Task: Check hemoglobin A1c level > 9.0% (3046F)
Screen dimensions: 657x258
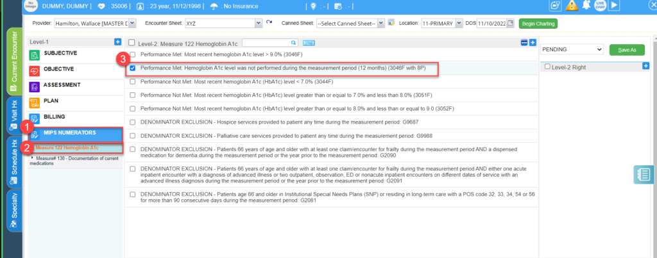Action: tap(133, 54)
